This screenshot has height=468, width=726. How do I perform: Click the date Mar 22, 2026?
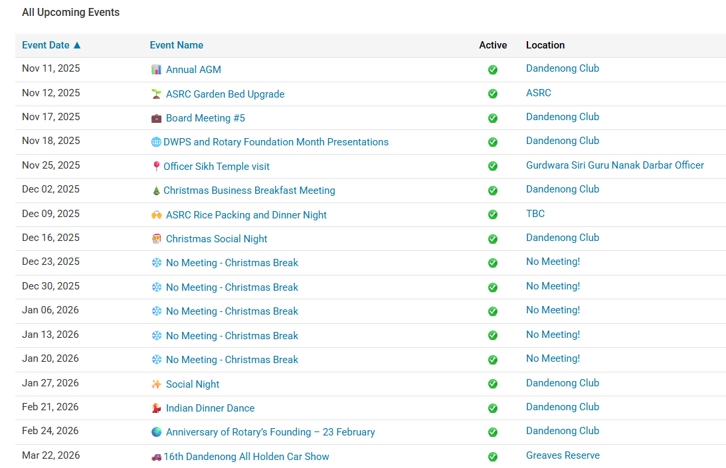50,455
